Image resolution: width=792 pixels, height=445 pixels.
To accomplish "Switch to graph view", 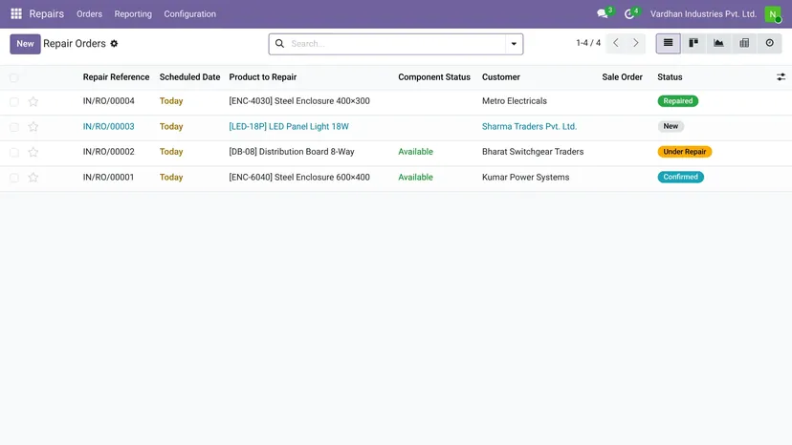I will tap(718, 43).
